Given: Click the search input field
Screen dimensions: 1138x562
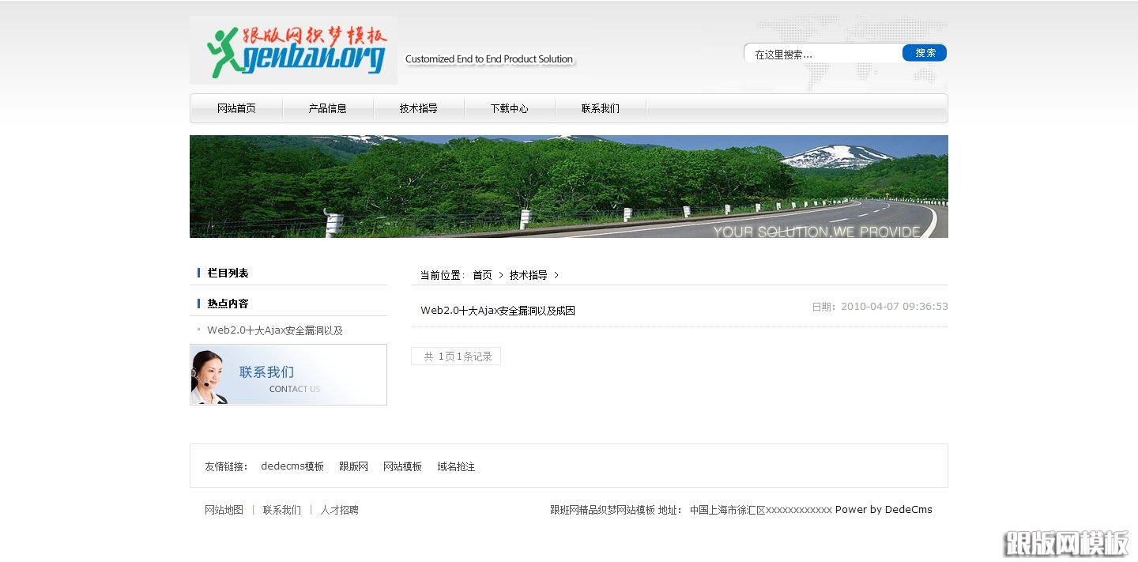Looking at the screenshot, I should coord(822,52).
